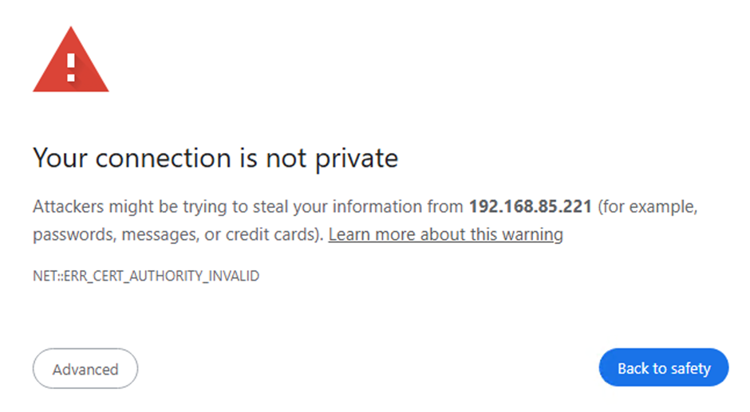Click the phrase "passwords, messages, or credit cards"
Viewport: 750px width, 412px height.
click(176, 234)
